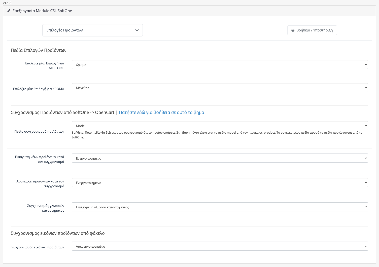This screenshot has height=267, width=379.
Task: Open Εισαγωγή νέων προϊόντων dropdown
Action: pos(220,158)
